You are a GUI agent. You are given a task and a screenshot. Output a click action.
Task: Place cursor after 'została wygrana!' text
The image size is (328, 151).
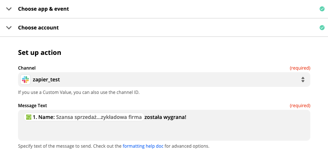(x=187, y=117)
